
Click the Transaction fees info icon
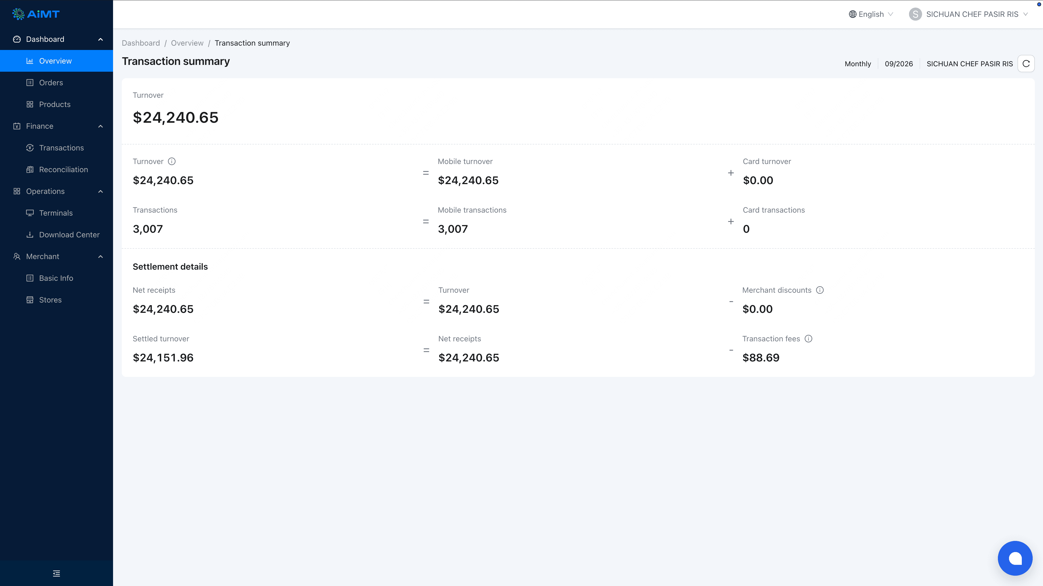(808, 339)
